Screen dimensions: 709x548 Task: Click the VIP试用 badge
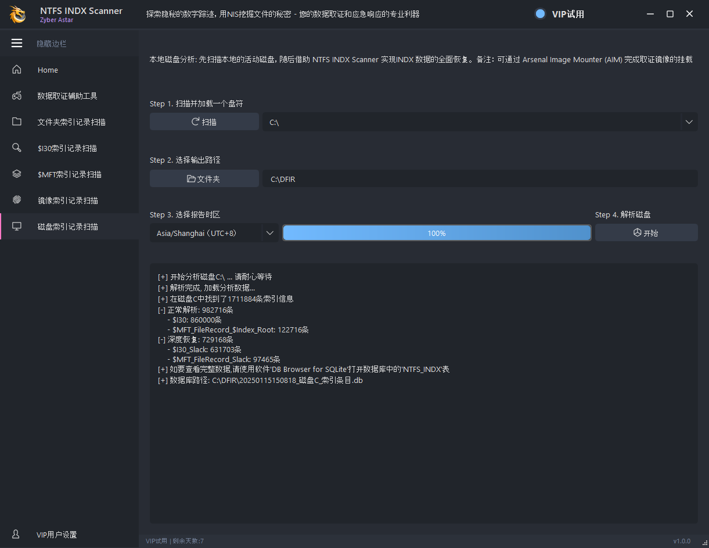point(568,14)
